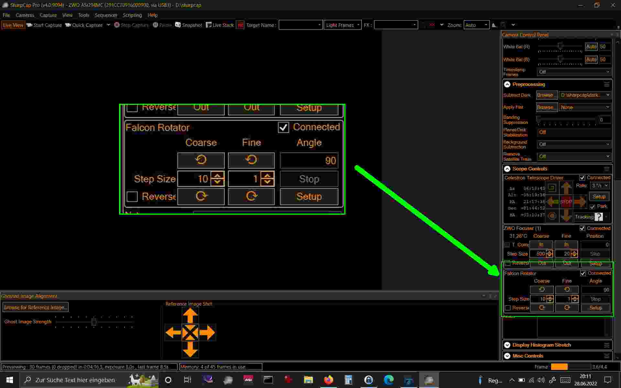Open the Zoom Auto dropdown
The width and height of the screenshot is (621, 388).
[x=476, y=25]
